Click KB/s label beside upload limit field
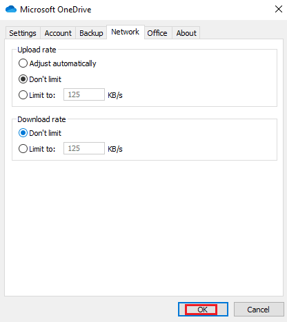The height and width of the screenshot is (322, 287). [115, 95]
